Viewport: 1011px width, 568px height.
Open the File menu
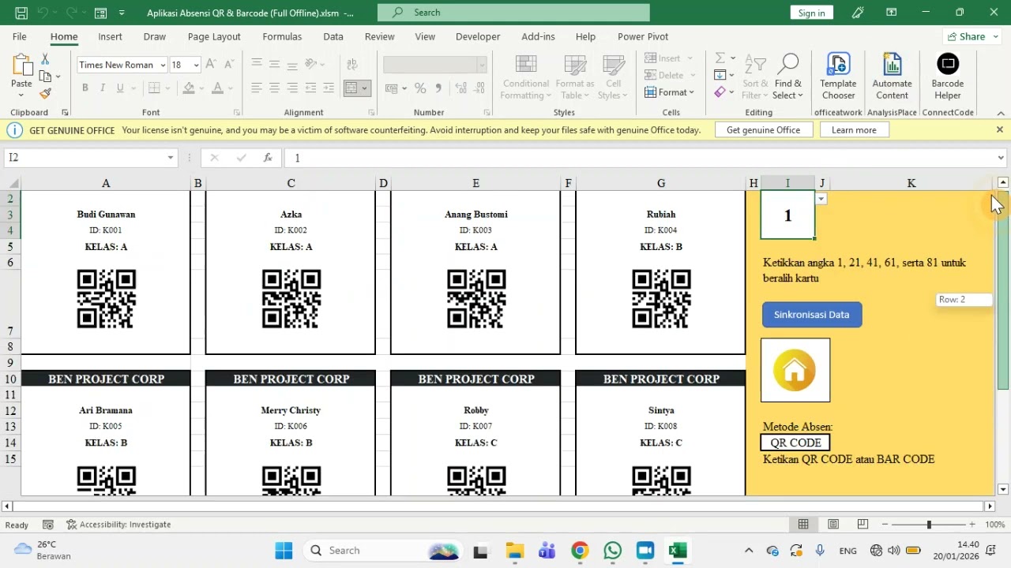tap(19, 37)
